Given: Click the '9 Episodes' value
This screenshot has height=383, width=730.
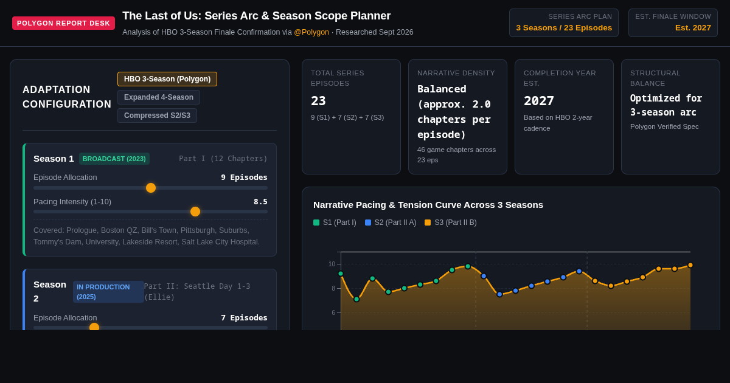Looking at the screenshot, I should pos(244,178).
